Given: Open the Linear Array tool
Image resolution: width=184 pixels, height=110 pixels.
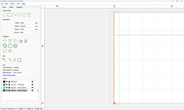Looking at the screenshot, I should click(5, 51).
